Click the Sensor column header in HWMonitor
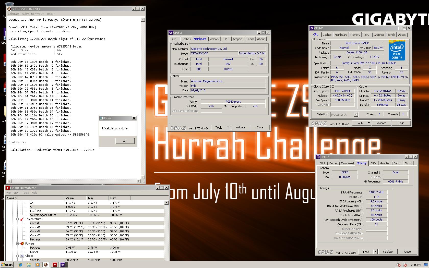 coord(35,198)
